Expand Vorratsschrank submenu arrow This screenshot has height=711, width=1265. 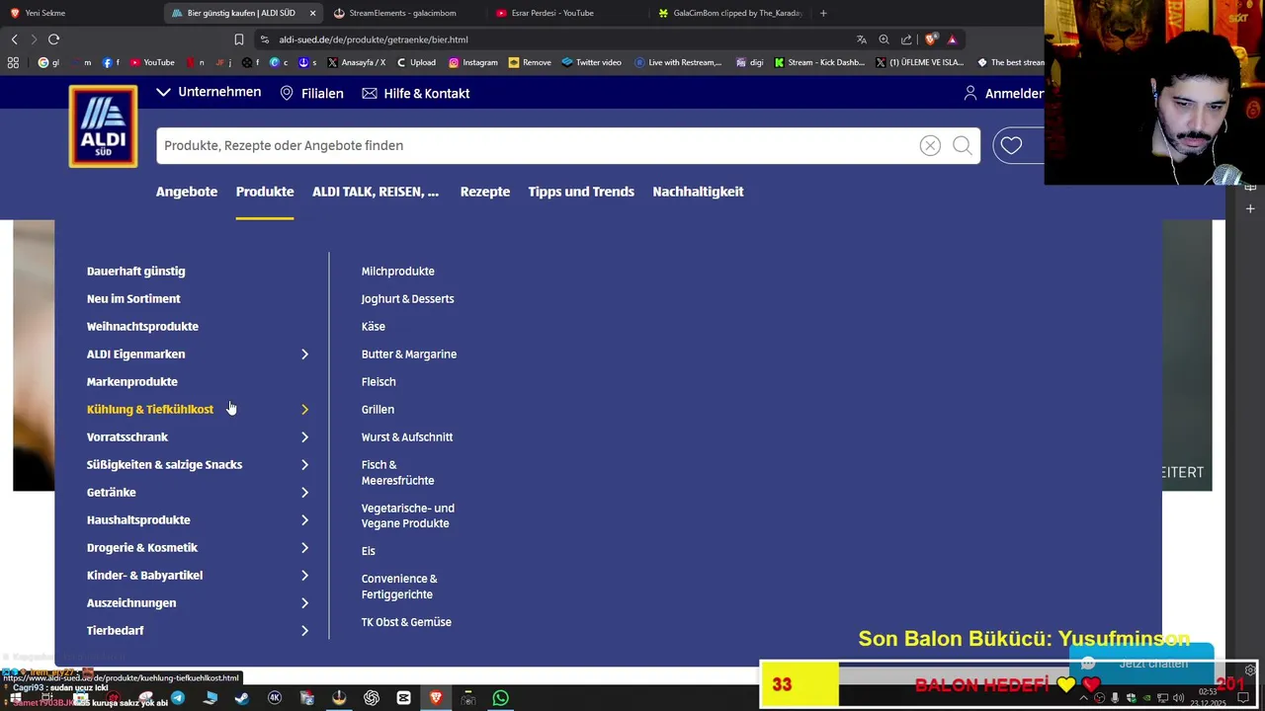(x=304, y=436)
